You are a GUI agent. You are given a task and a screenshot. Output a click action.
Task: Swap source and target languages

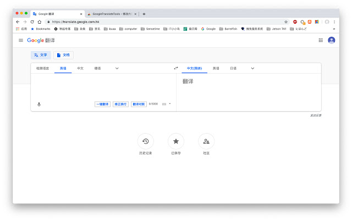coord(176,68)
